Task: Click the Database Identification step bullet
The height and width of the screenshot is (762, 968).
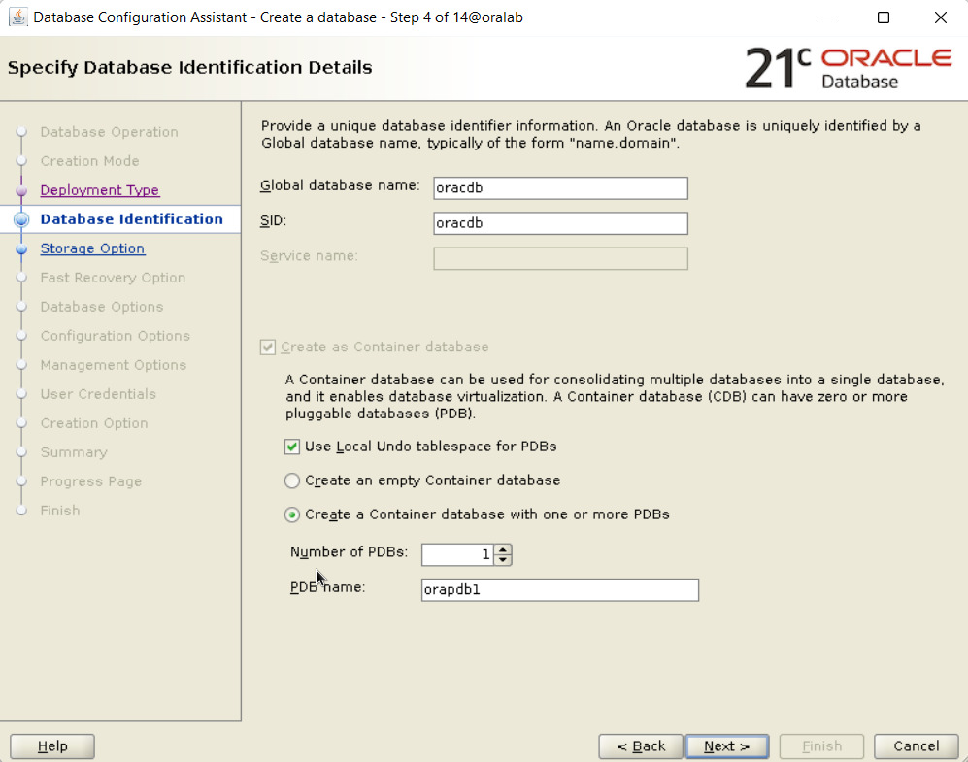Action: tap(22, 219)
